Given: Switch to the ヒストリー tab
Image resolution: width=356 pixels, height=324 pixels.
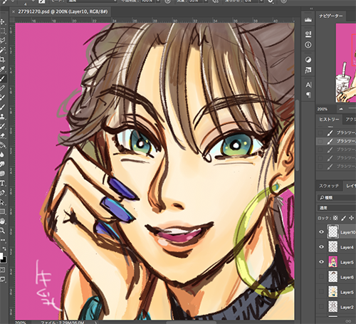Looking at the screenshot, I should [x=329, y=120].
